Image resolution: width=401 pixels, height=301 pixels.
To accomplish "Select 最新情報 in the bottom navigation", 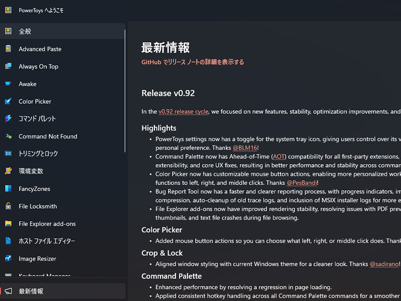I will pyautogui.click(x=63, y=291).
